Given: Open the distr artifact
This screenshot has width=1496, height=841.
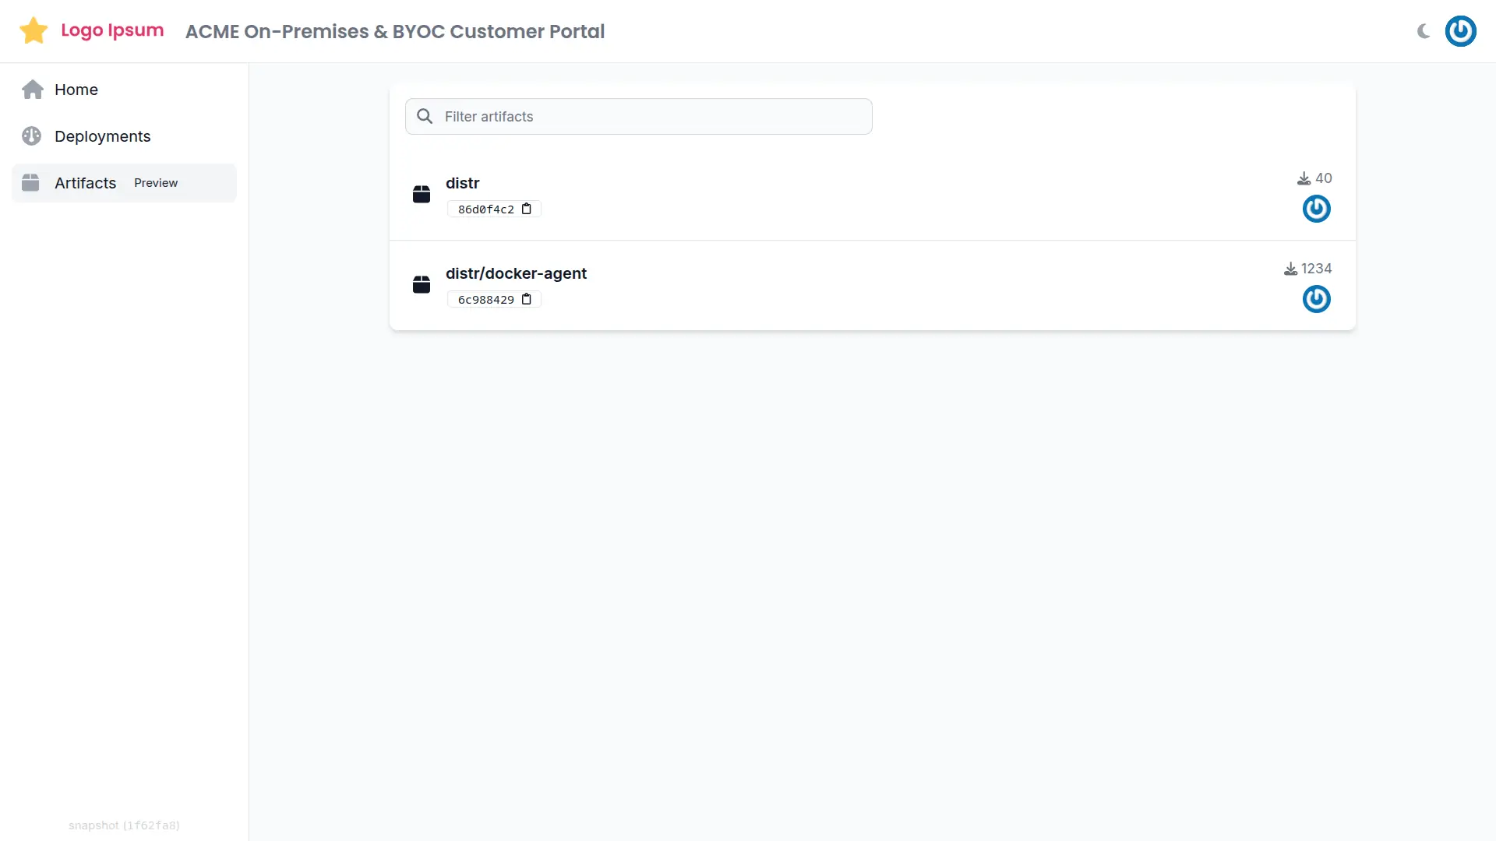Looking at the screenshot, I should [463, 183].
